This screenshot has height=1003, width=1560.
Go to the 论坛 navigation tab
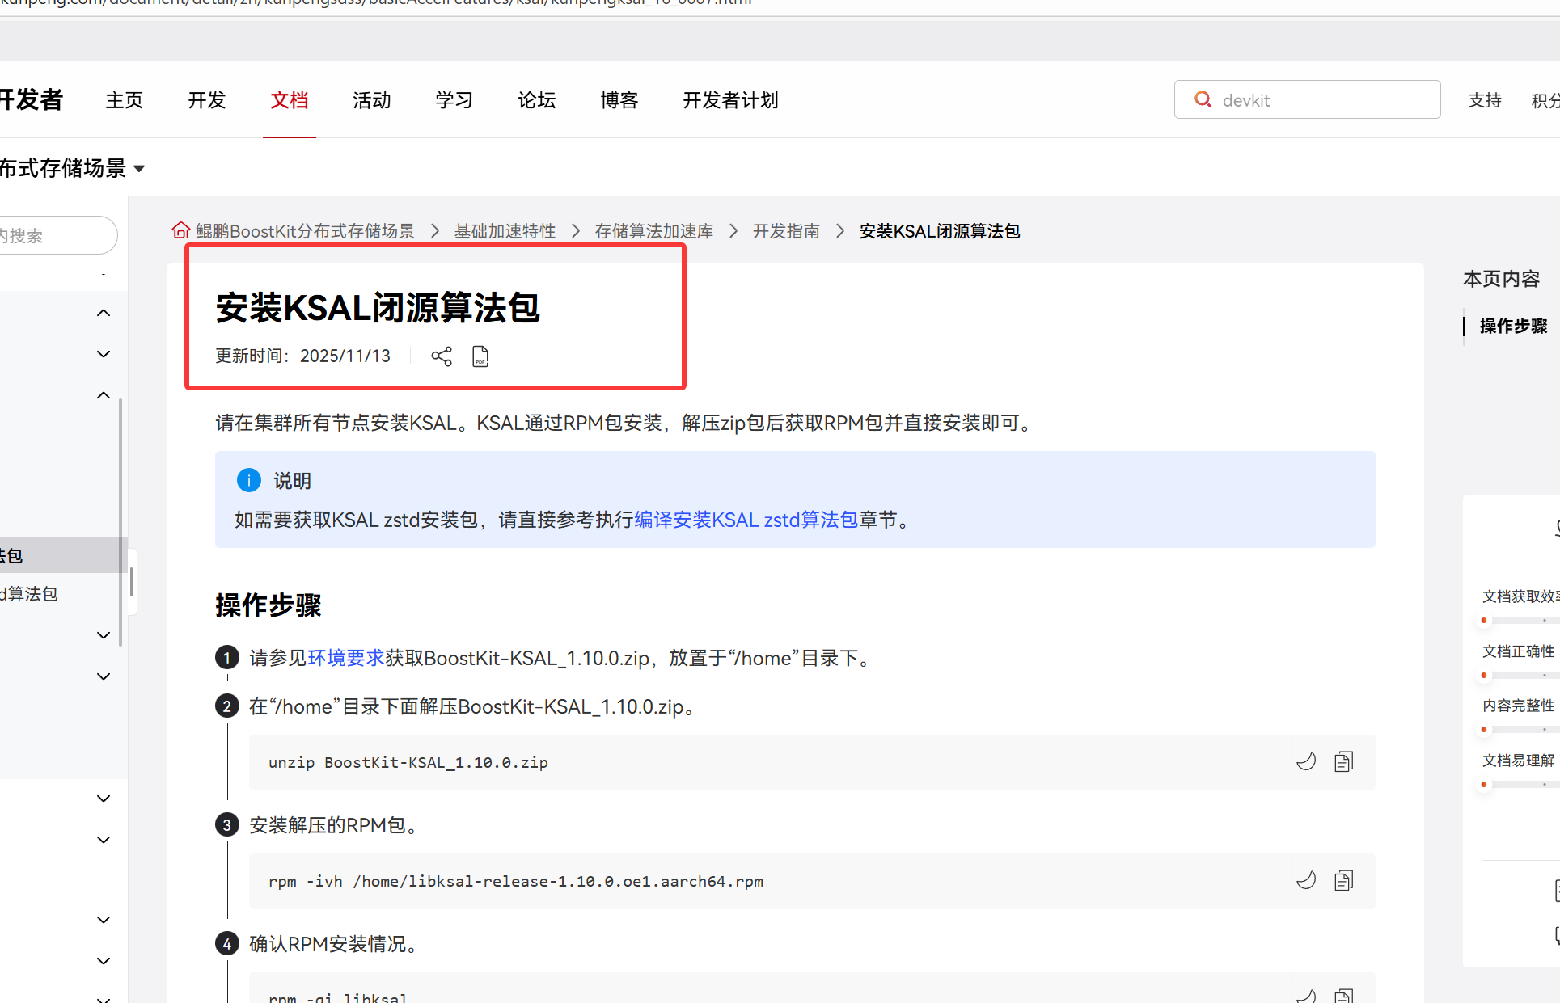pos(536,100)
